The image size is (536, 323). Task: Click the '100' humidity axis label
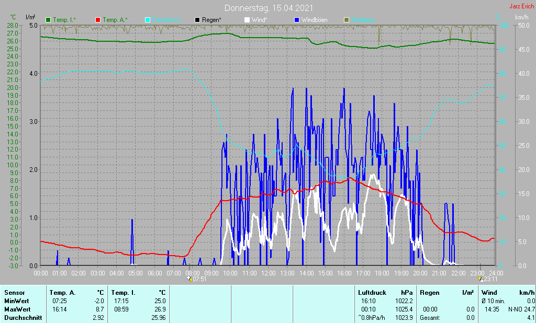(504, 26)
